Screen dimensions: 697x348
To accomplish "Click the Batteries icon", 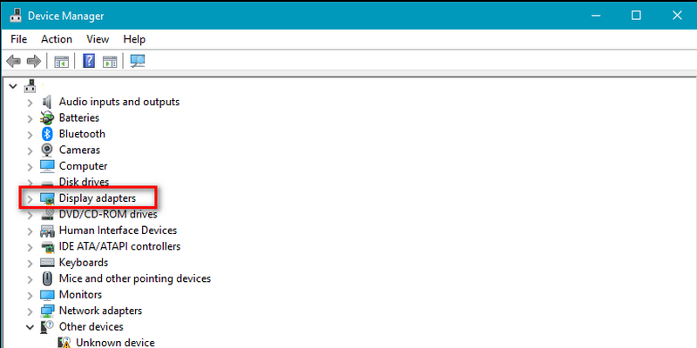I will (47, 118).
